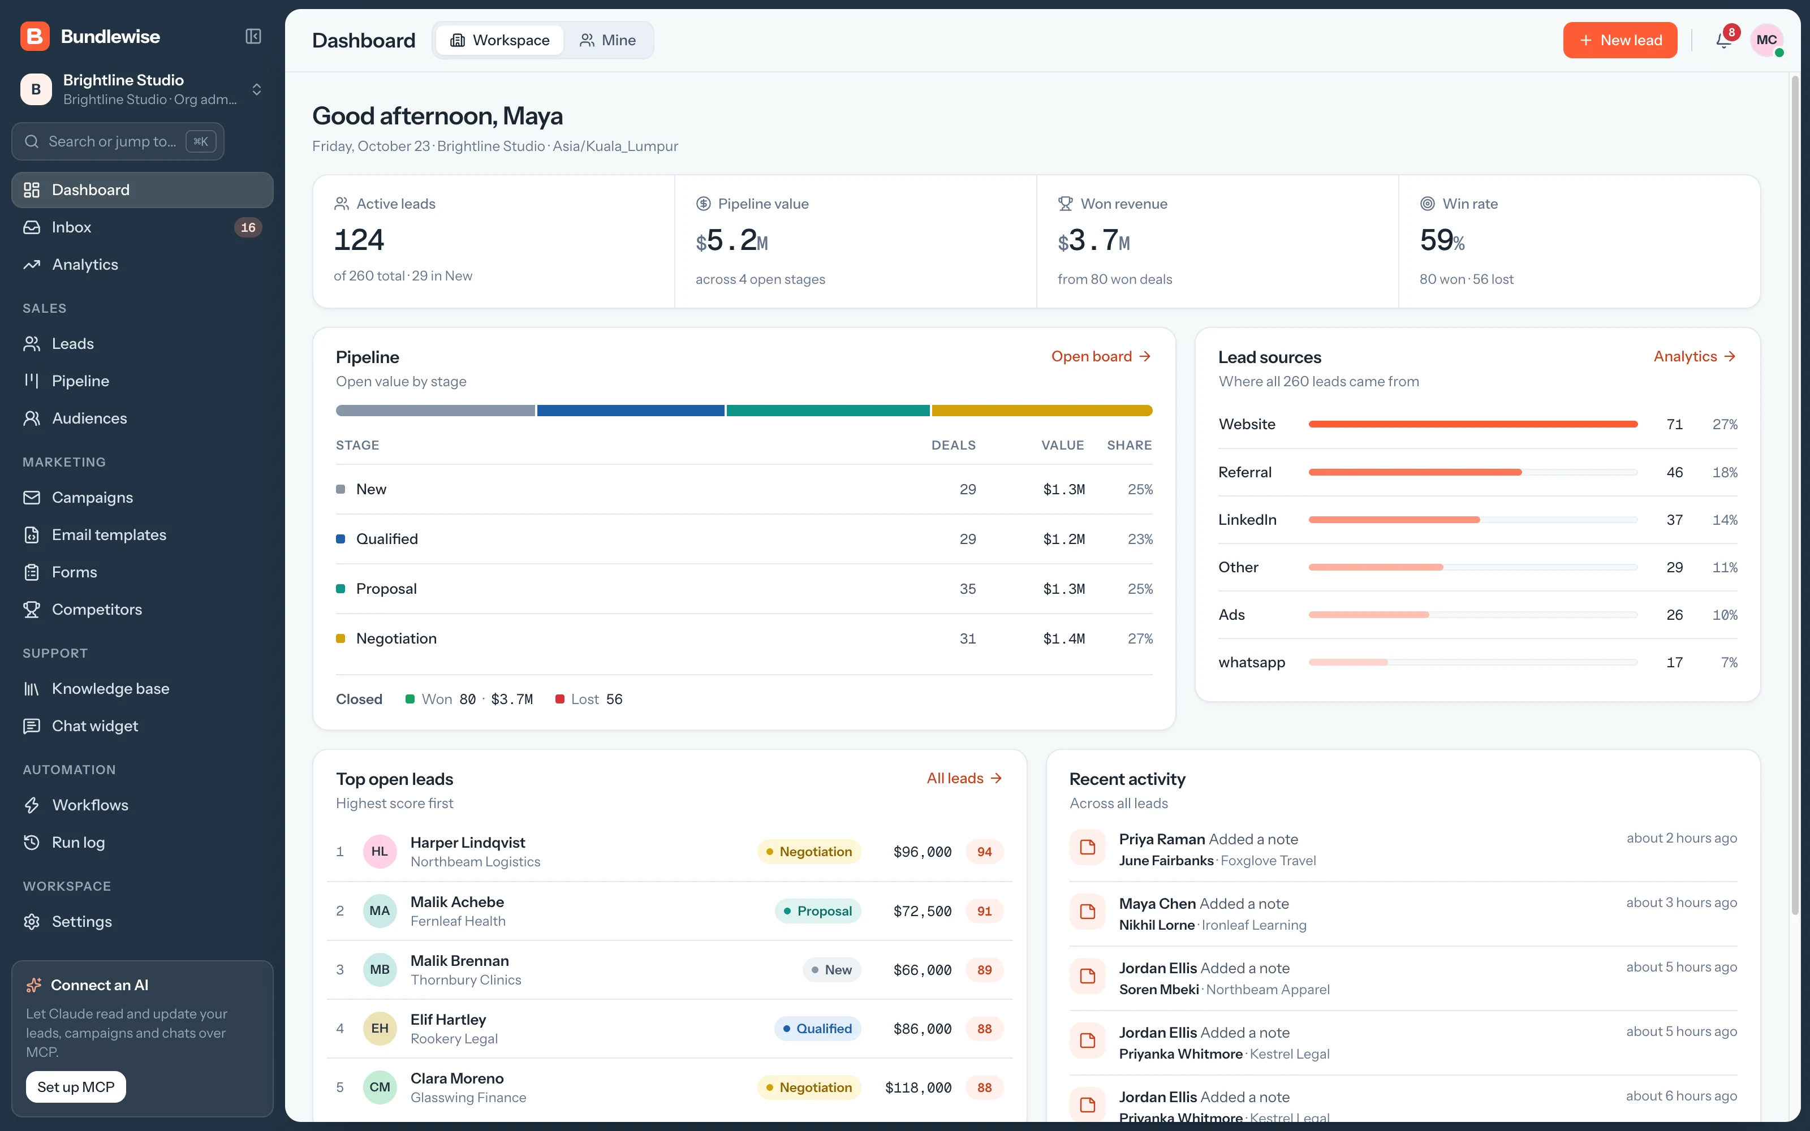Open Harper Lindqvist lead row
The width and height of the screenshot is (1810, 1131).
669,852
